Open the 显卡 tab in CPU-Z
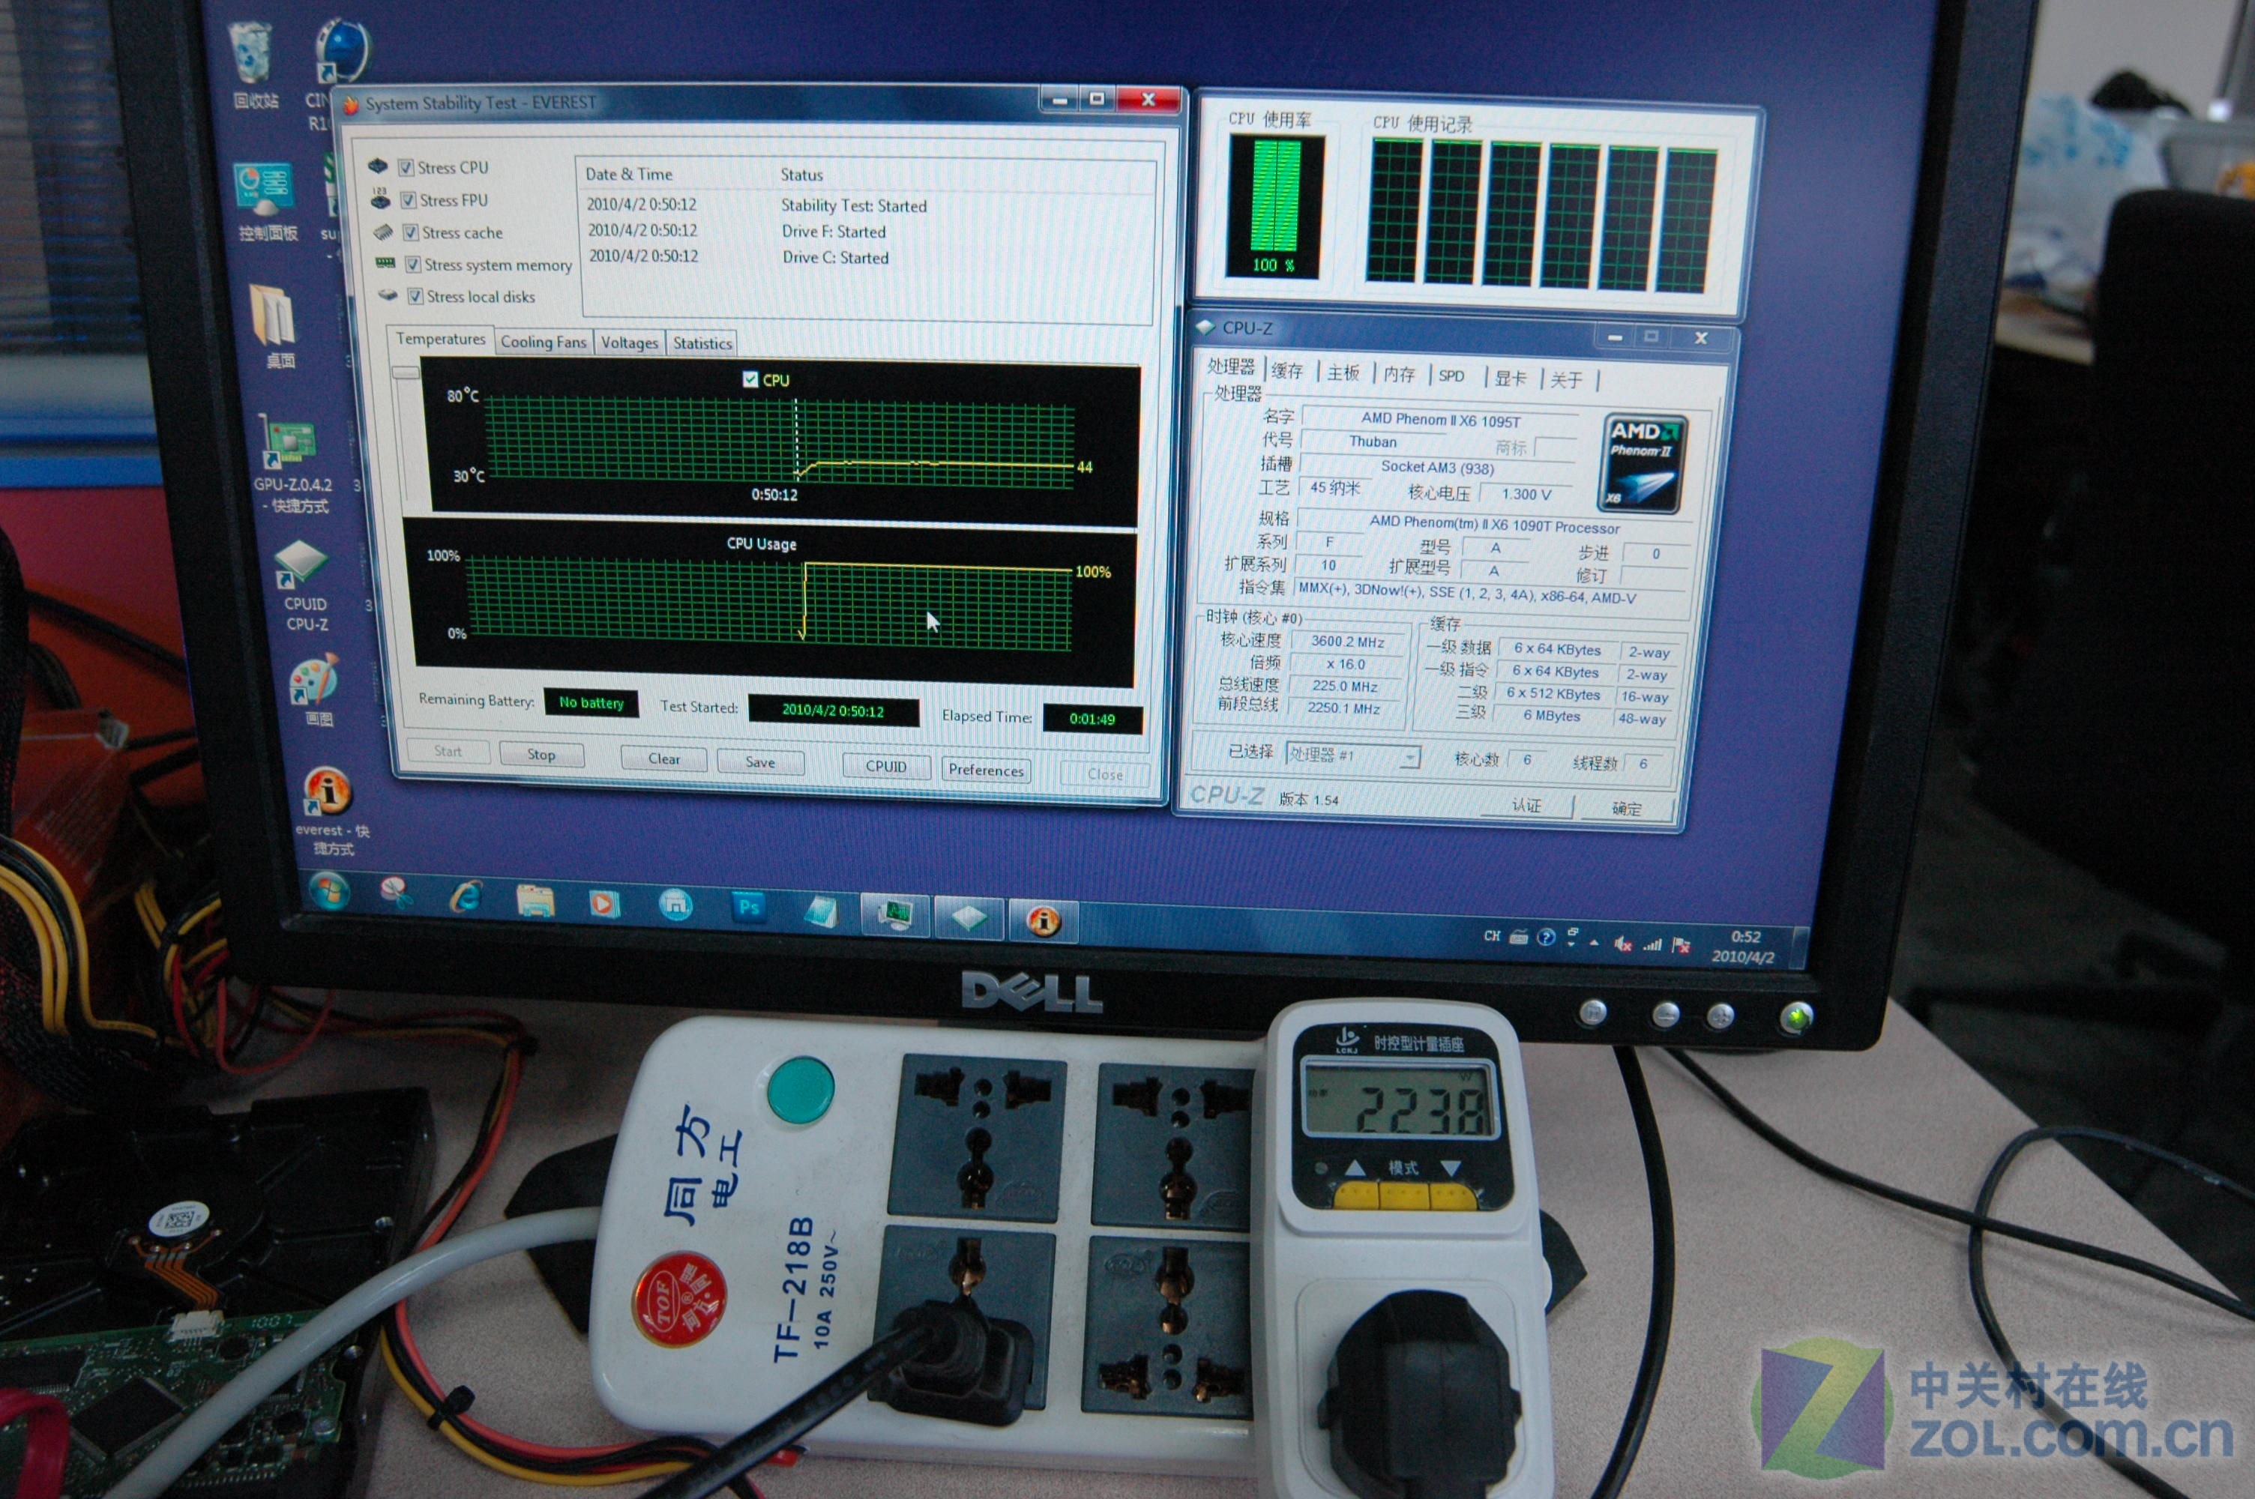Screen dimensions: 2255x1499 tap(1511, 378)
